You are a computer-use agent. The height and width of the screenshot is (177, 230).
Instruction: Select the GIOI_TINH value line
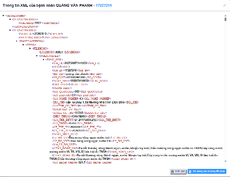[x=70, y=84]
